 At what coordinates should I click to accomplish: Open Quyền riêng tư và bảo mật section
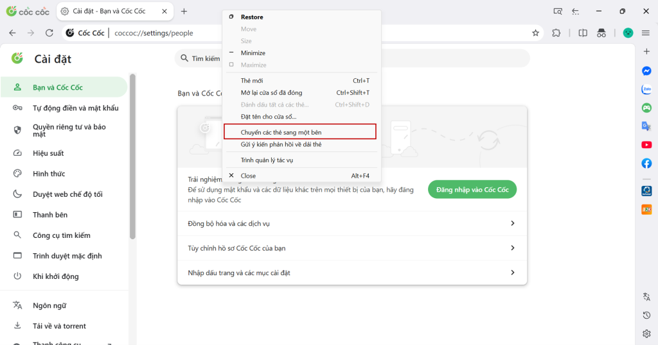point(64,130)
